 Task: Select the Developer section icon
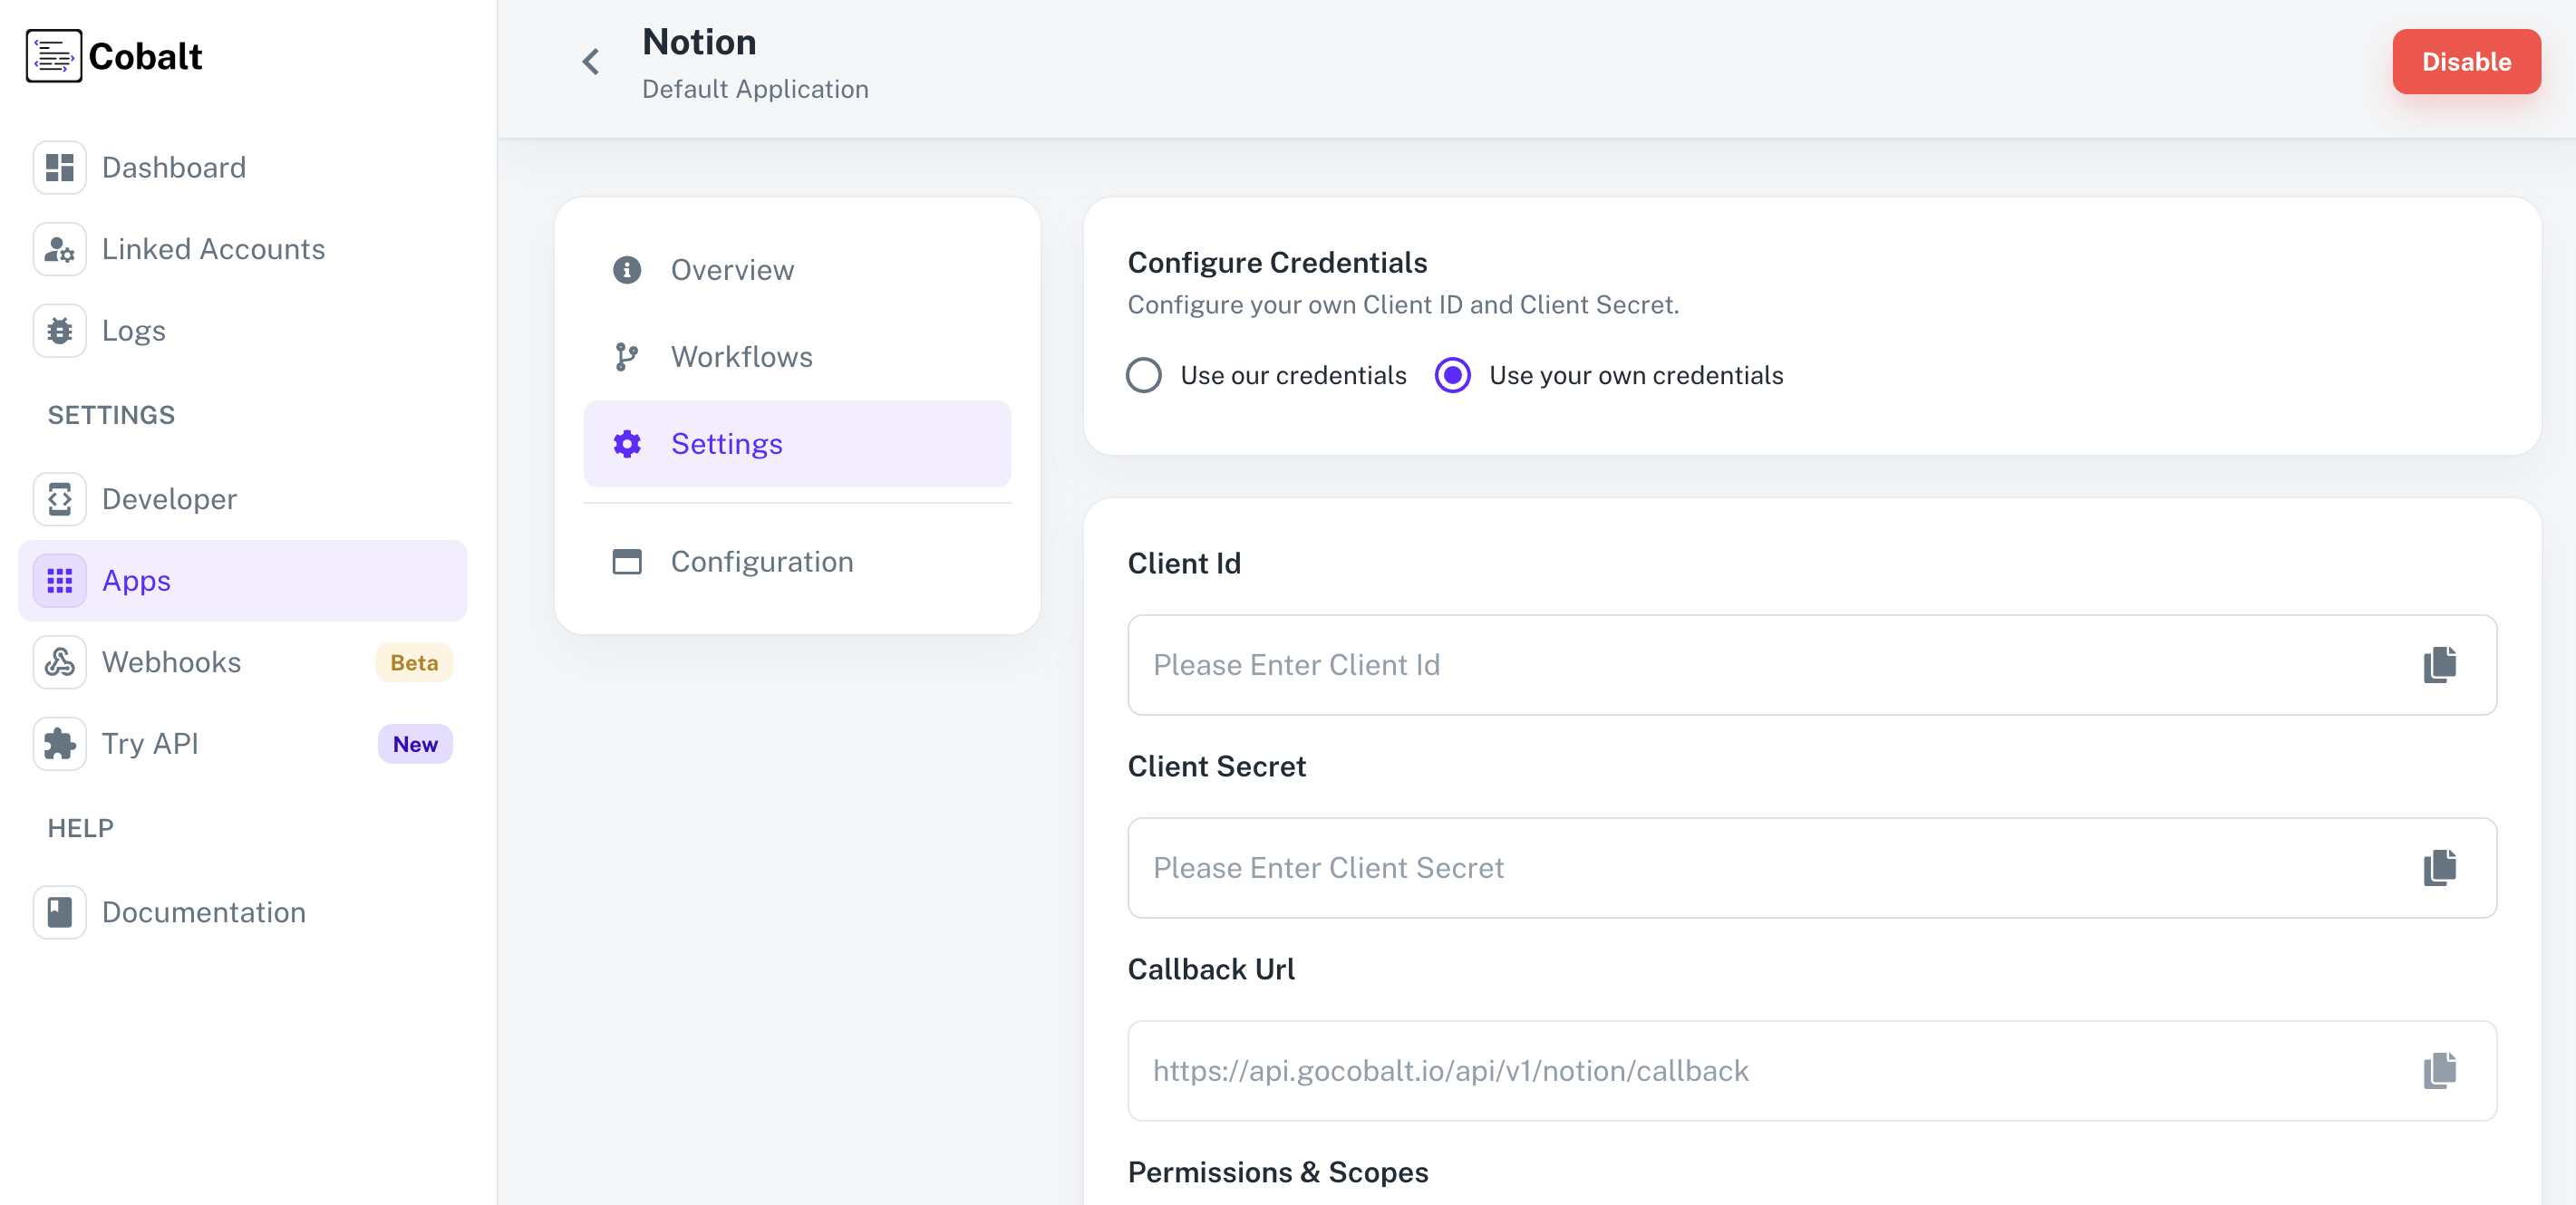click(x=59, y=498)
